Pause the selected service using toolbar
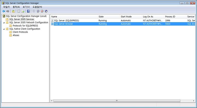 [38, 11]
